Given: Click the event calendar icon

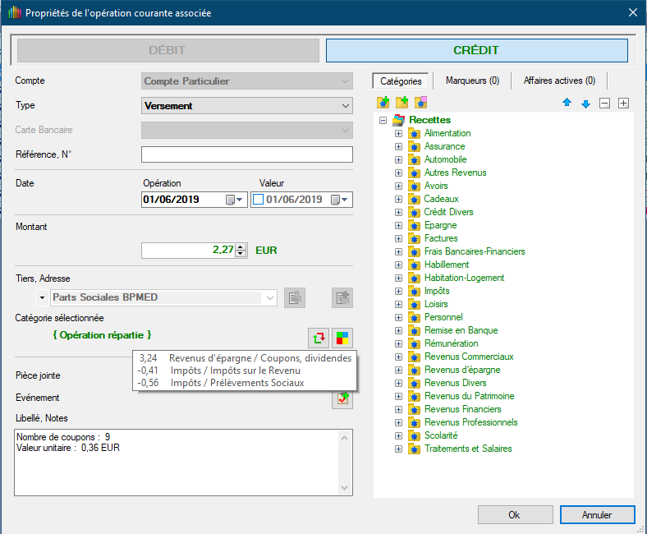Looking at the screenshot, I should [342, 398].
